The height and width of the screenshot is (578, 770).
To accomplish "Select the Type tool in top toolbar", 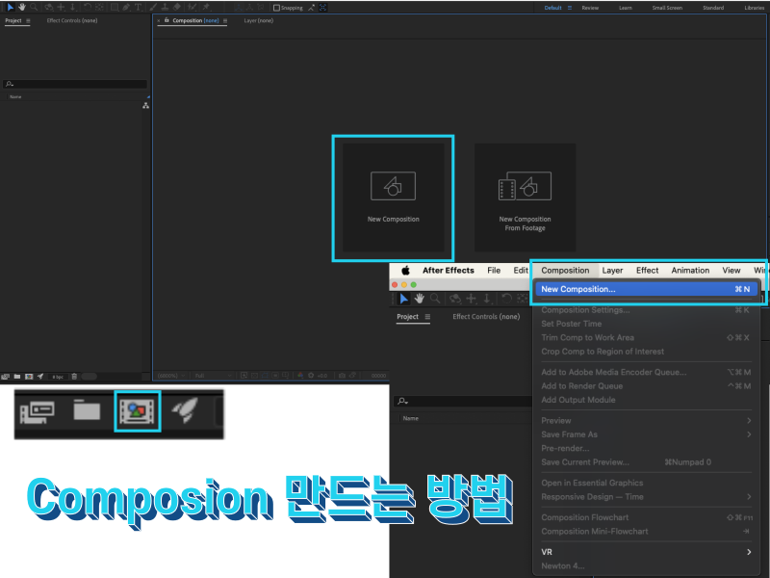I will (x=138, y=8).
